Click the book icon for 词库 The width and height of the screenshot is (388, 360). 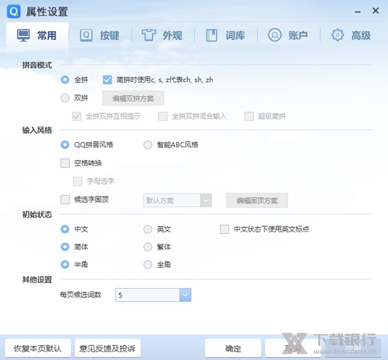pos(211,35)
